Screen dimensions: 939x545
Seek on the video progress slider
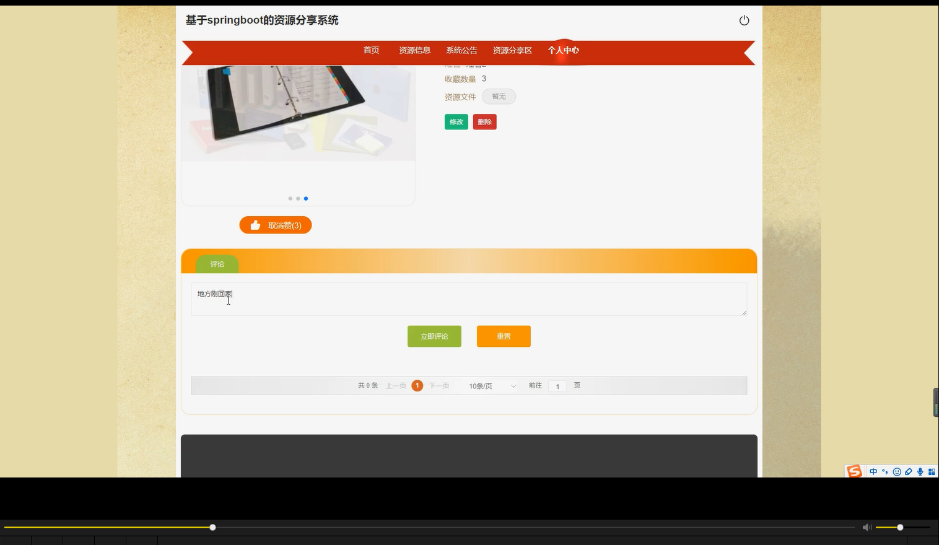(x=429, y=527)
